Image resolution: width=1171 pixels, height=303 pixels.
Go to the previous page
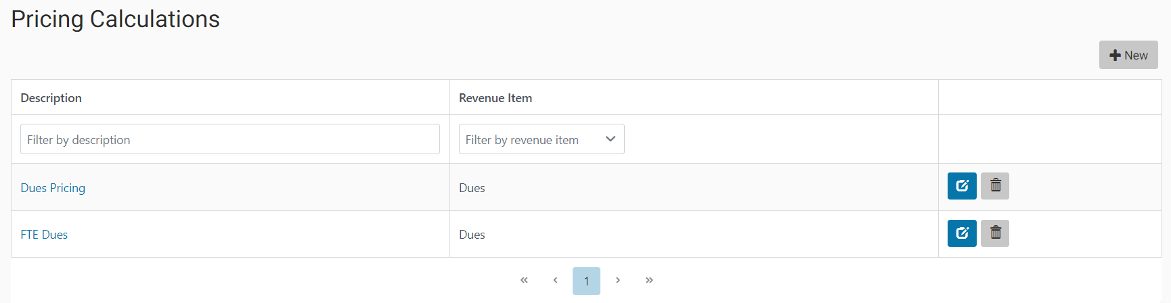pos(555,281)
